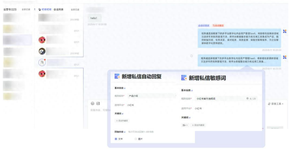Viewport: 301px width, 154px height.
Task: Select the 文本 reply type radio
Action: point(116,139)
